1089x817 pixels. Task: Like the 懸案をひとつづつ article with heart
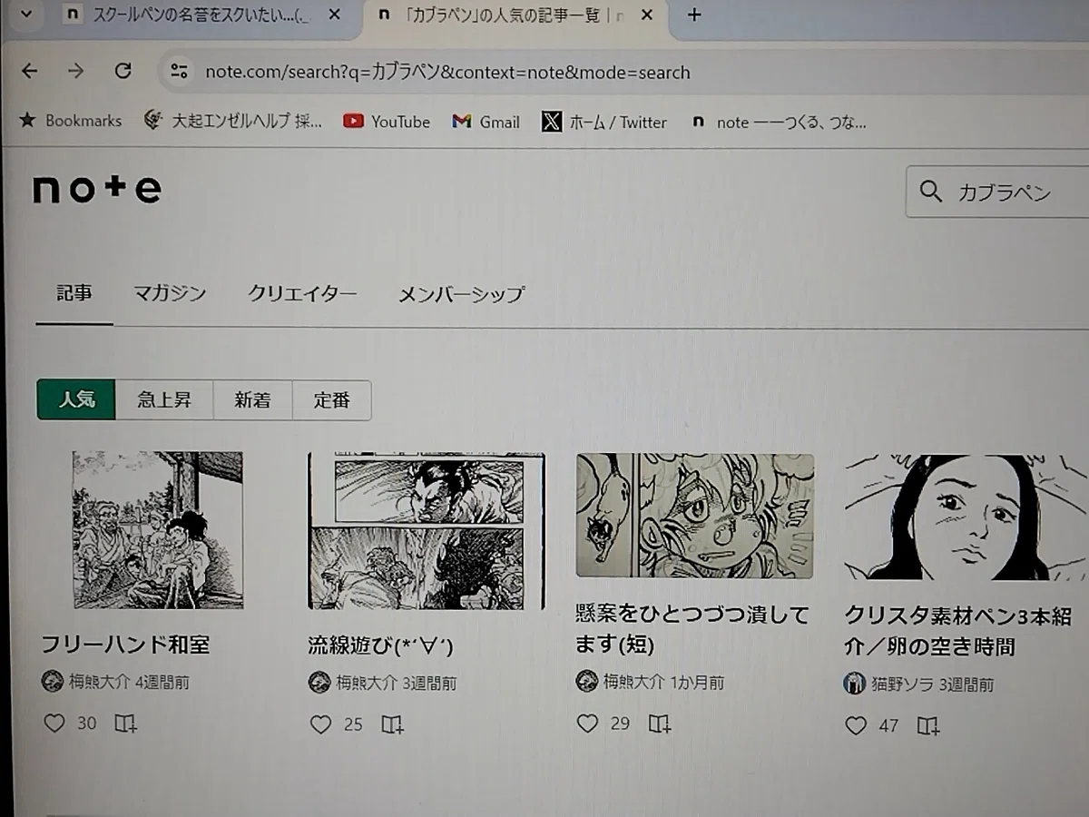click(588, 723)
